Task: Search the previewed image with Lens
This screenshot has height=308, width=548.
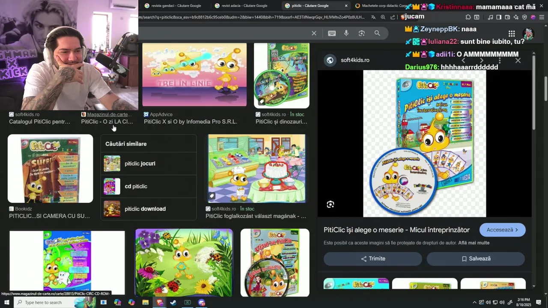Action: click(331, 204)
